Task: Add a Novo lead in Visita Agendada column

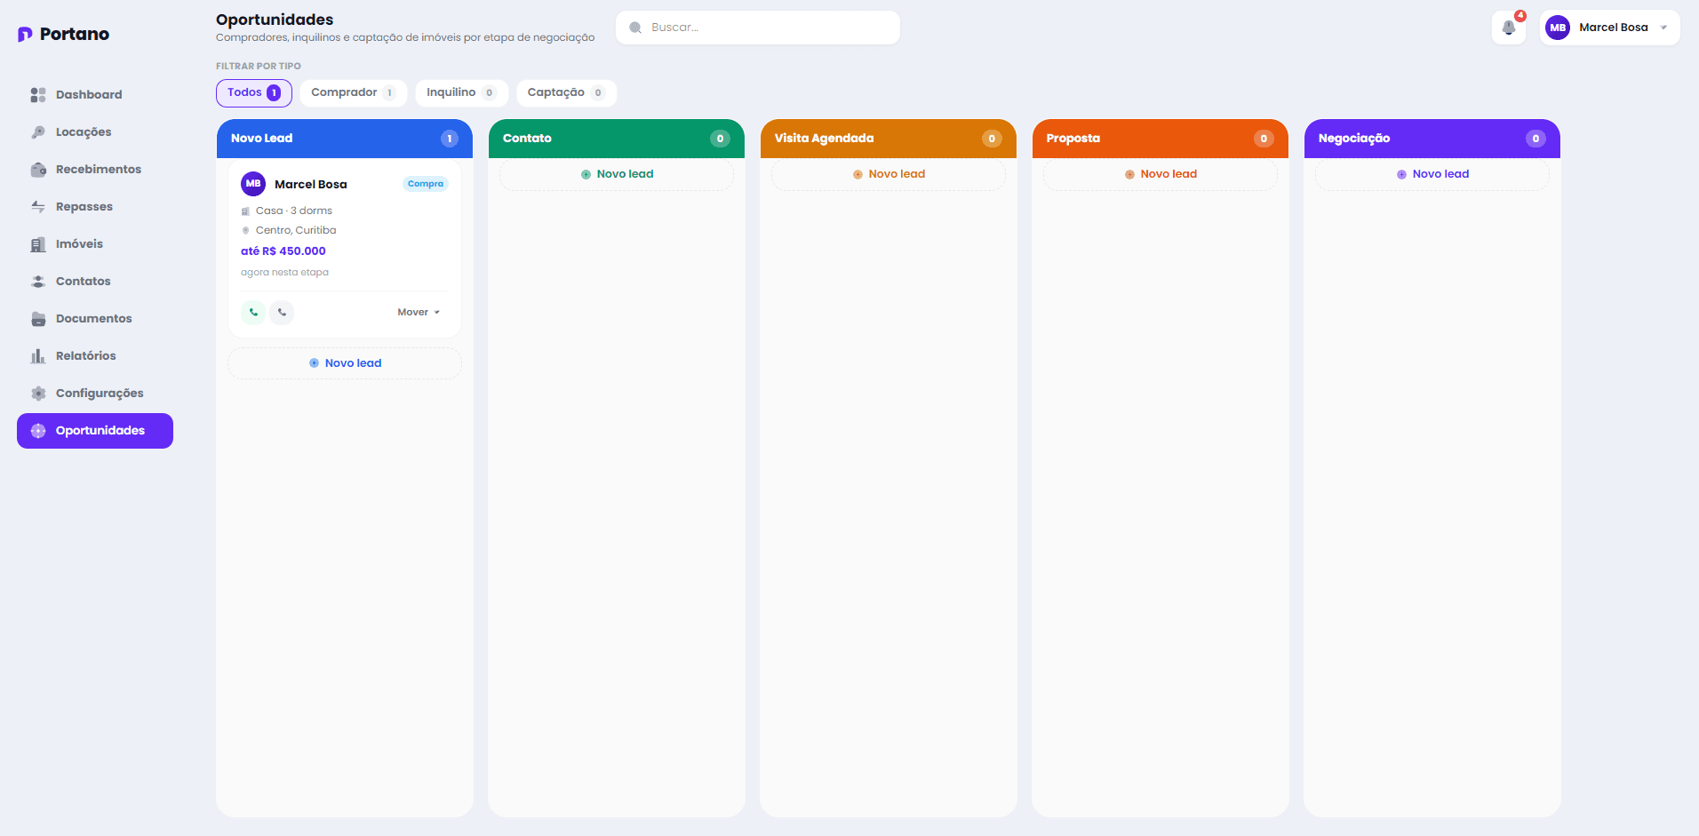Action: 889,174
